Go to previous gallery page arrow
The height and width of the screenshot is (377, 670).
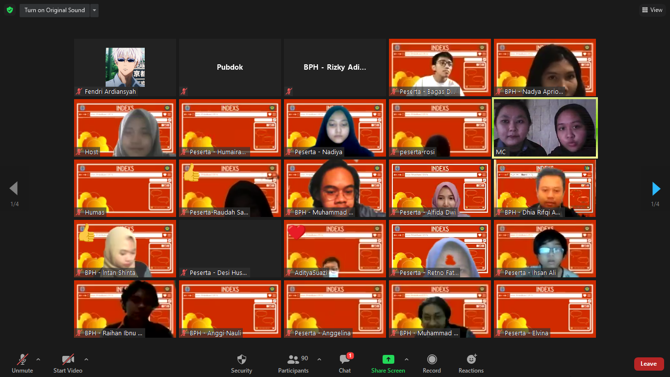pyautogui.click(x=14, y=188)
